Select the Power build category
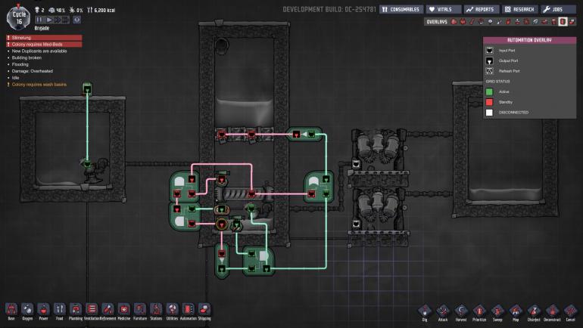Viewport: 583px width, 328px height. [43, 310]
